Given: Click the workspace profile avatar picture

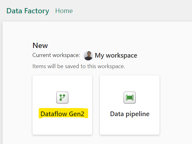Looking at the screenshot, I should point(88,56).
